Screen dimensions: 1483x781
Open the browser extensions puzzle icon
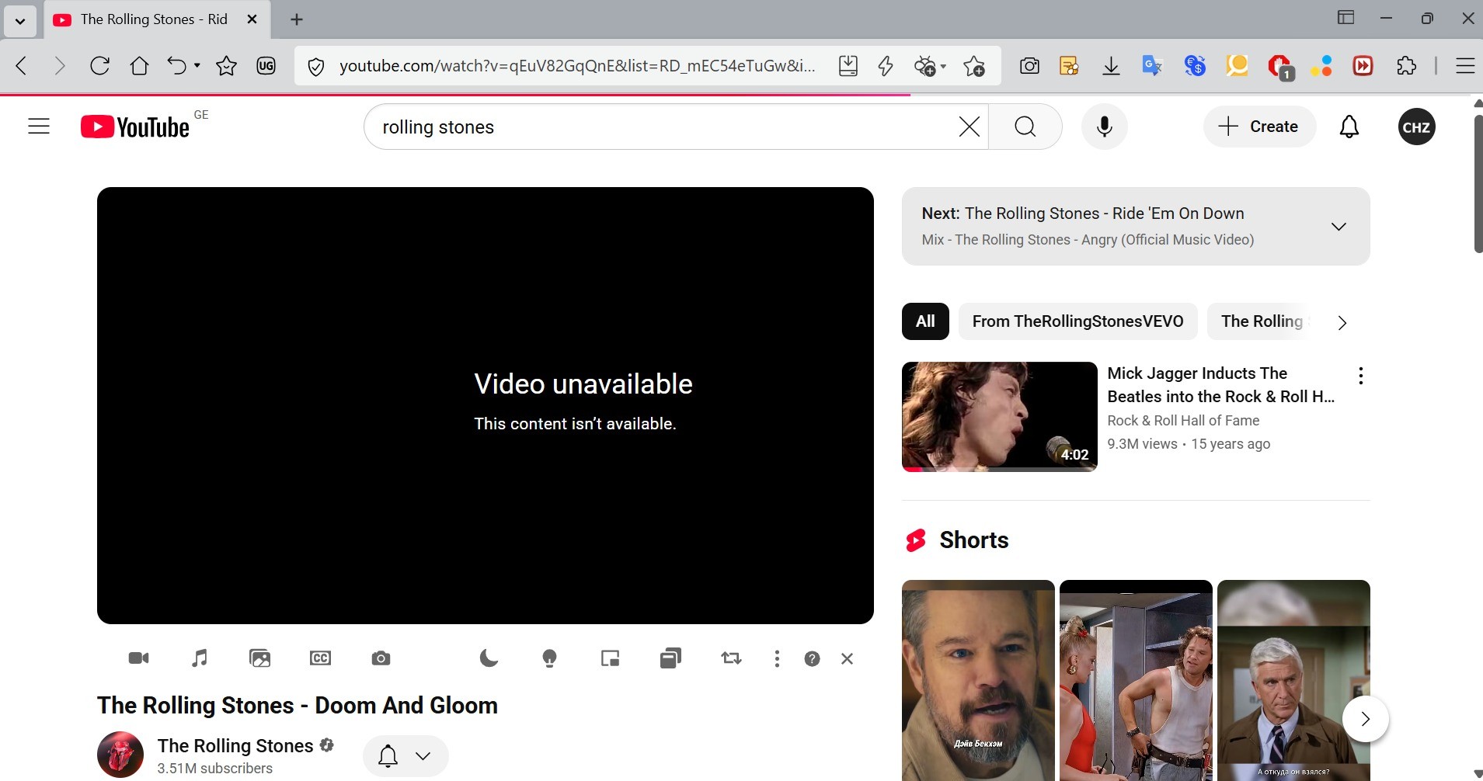click(x=1406, y=66)
